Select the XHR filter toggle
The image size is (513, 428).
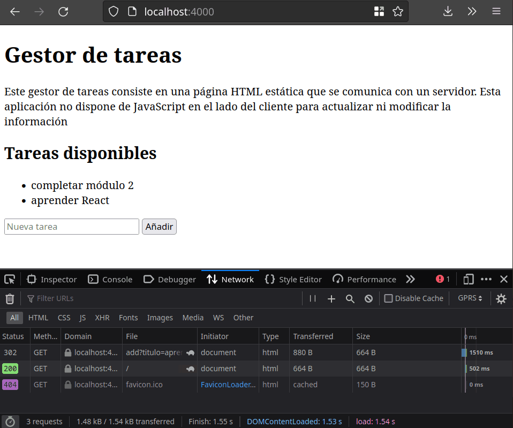tap(102, 318)
